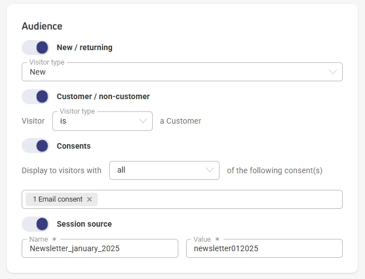Switch off the Session source toggle
The width and height of the screenshot is (365, 279).
click(36, 224)
